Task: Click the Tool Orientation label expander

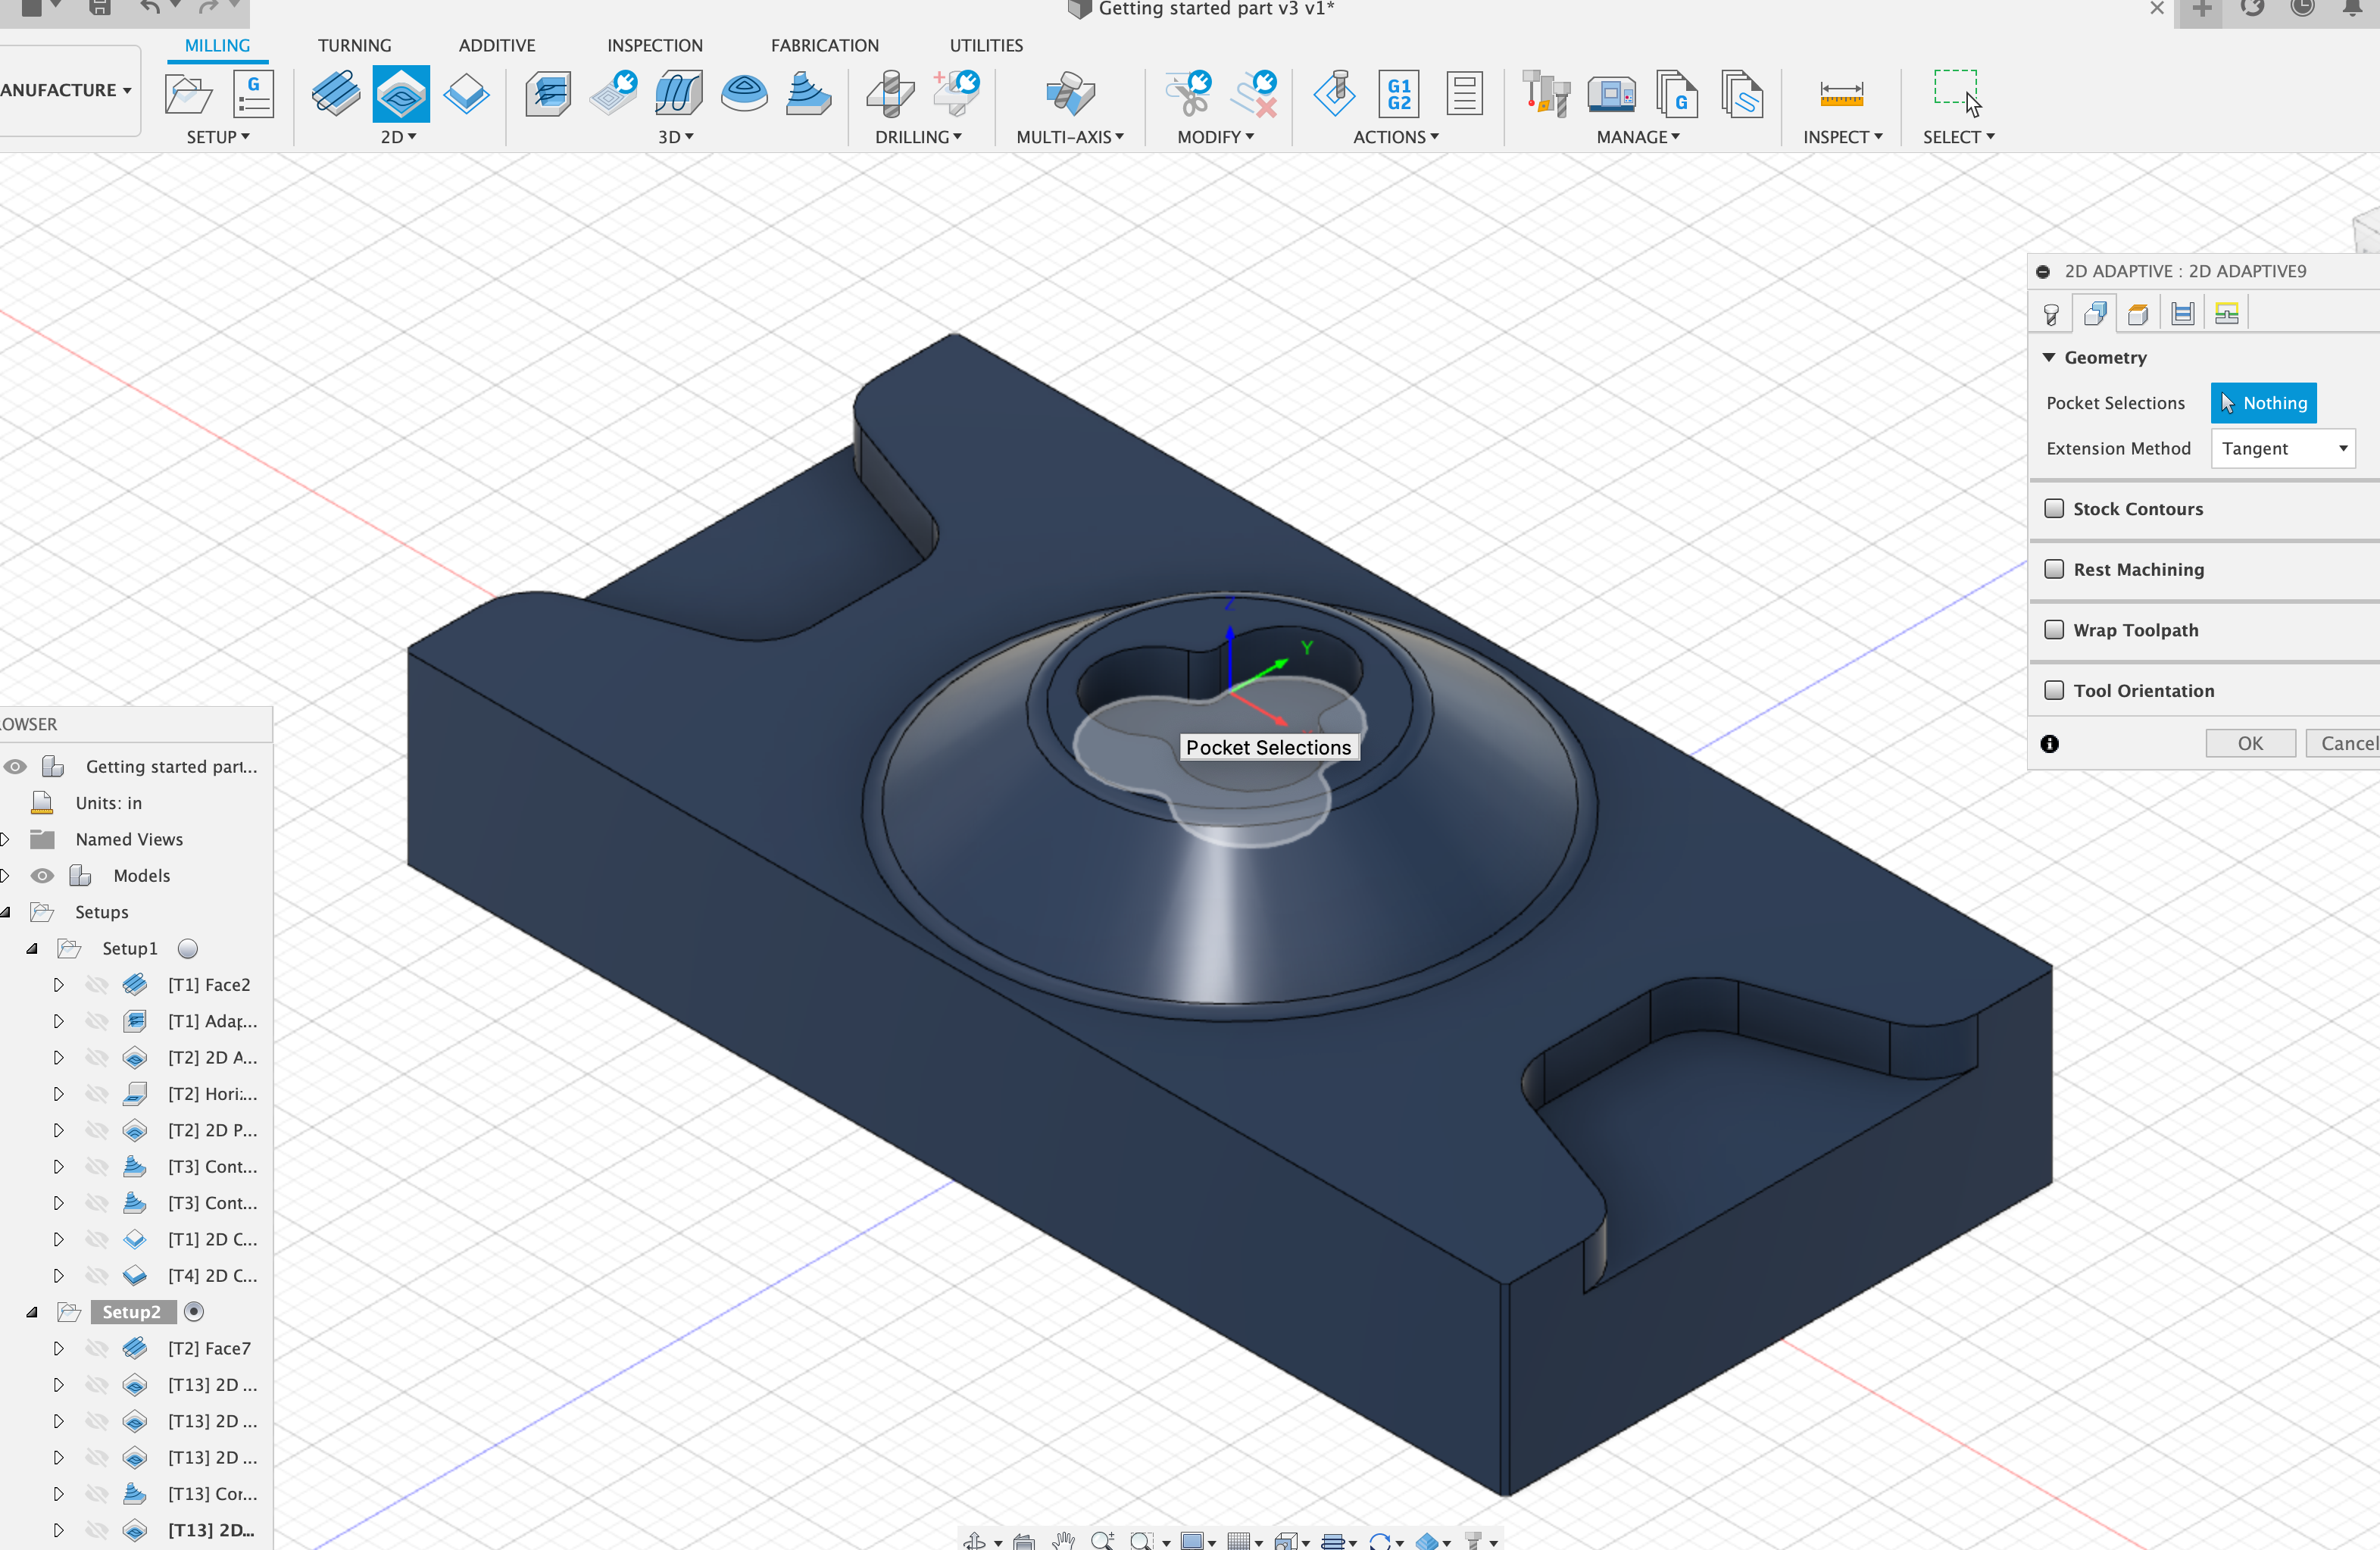Action: [2146, 689]
